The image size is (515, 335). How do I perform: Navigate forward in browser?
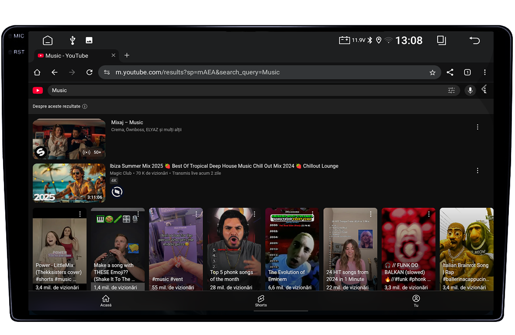pos(72,72)
